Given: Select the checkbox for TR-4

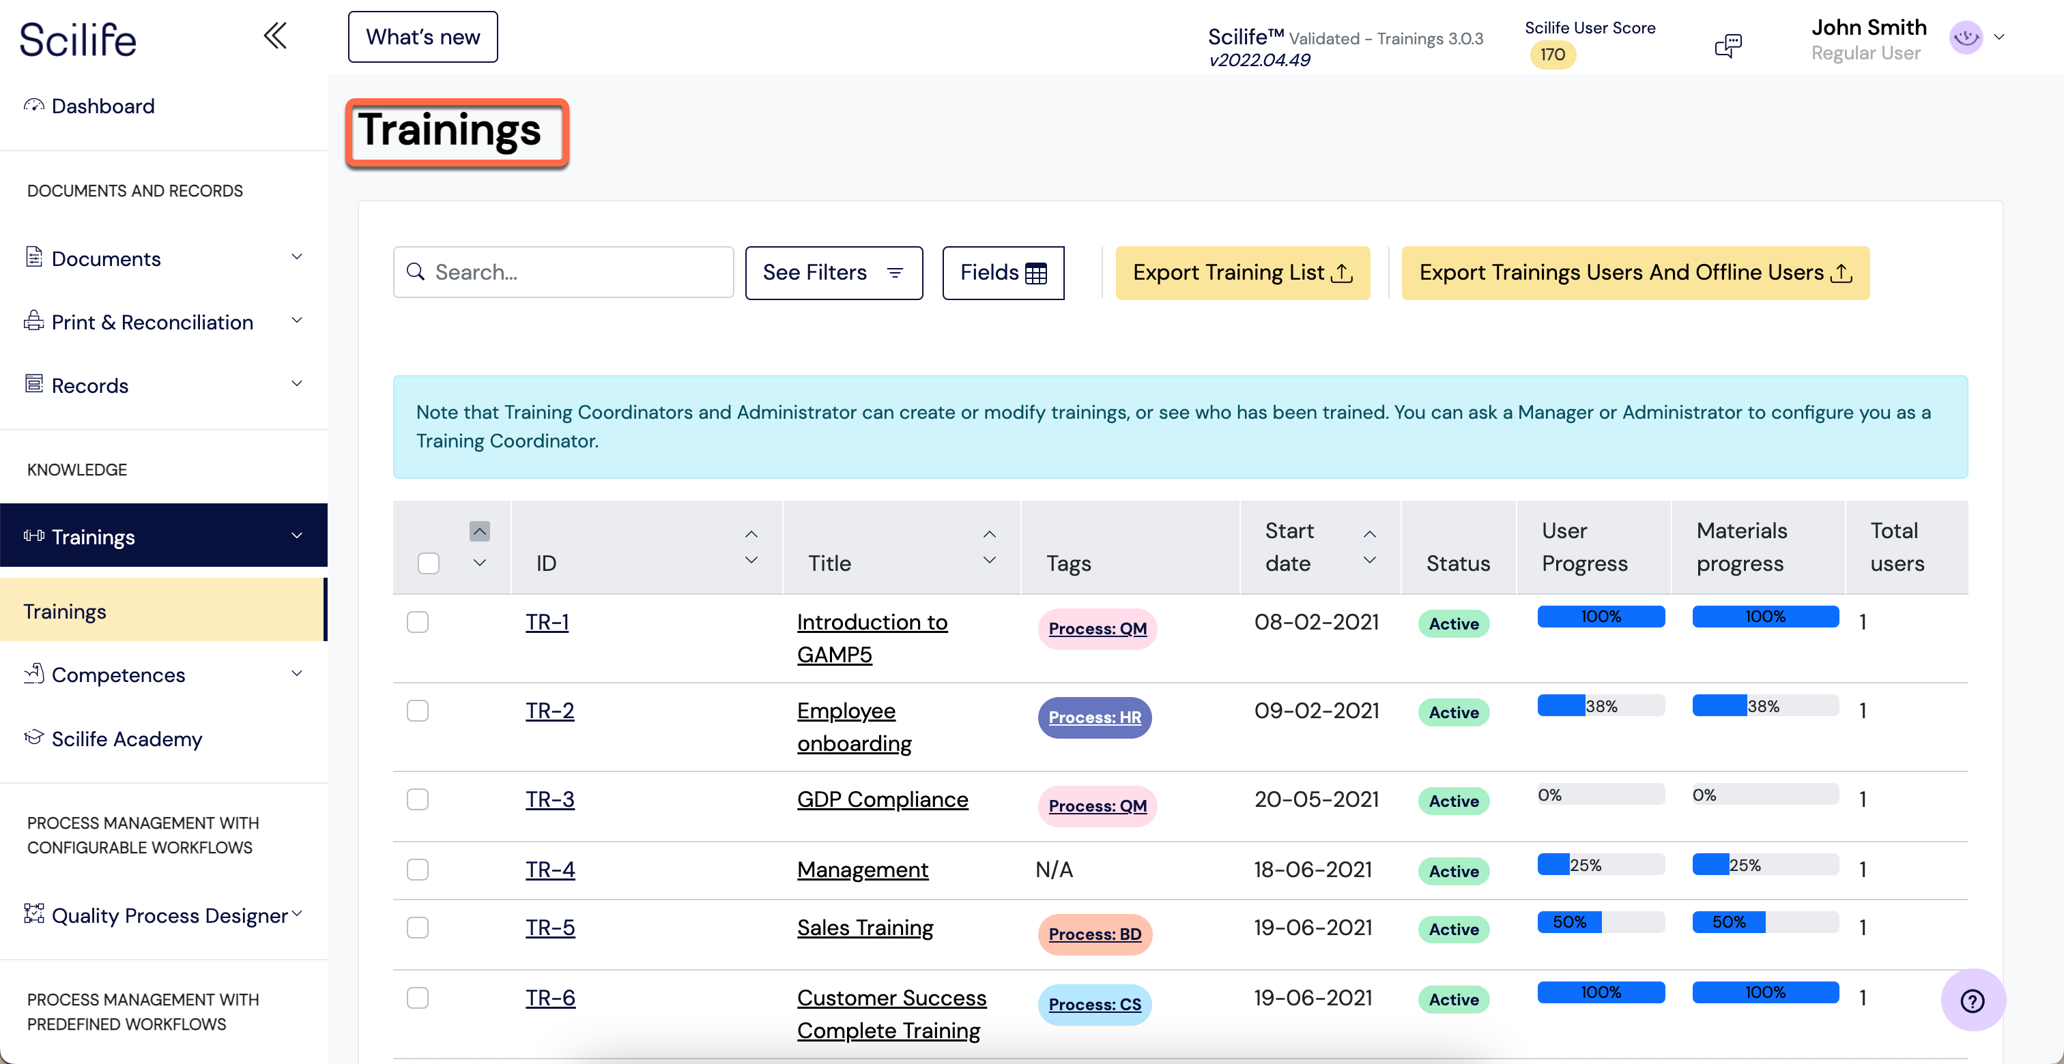Looking at the screenshot, I should click(x=418, y=870).
